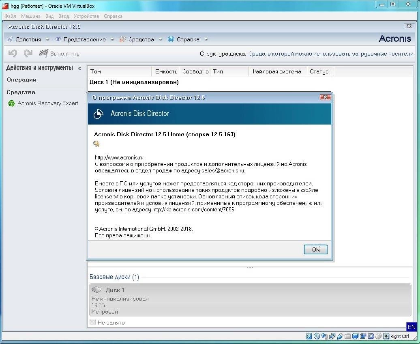Open dropdown arrow next to Действия
The image size is (420, 344).
click(x=47, y=40)
